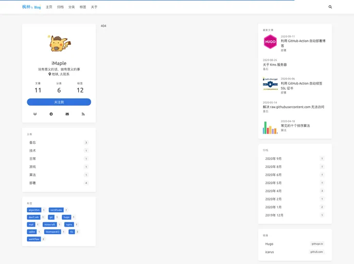The width and height of the screenshot is (354, 264).
Task: Open the 2020年 2月 archive
Action: click(x=295, y=199)
